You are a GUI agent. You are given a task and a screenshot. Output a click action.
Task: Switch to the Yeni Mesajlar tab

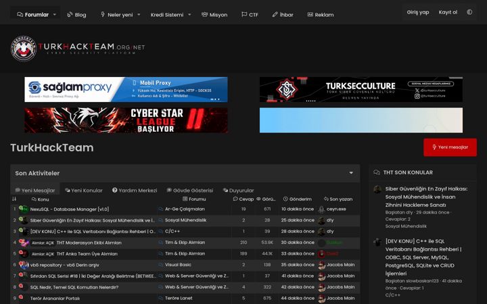(x=35, y=191)
